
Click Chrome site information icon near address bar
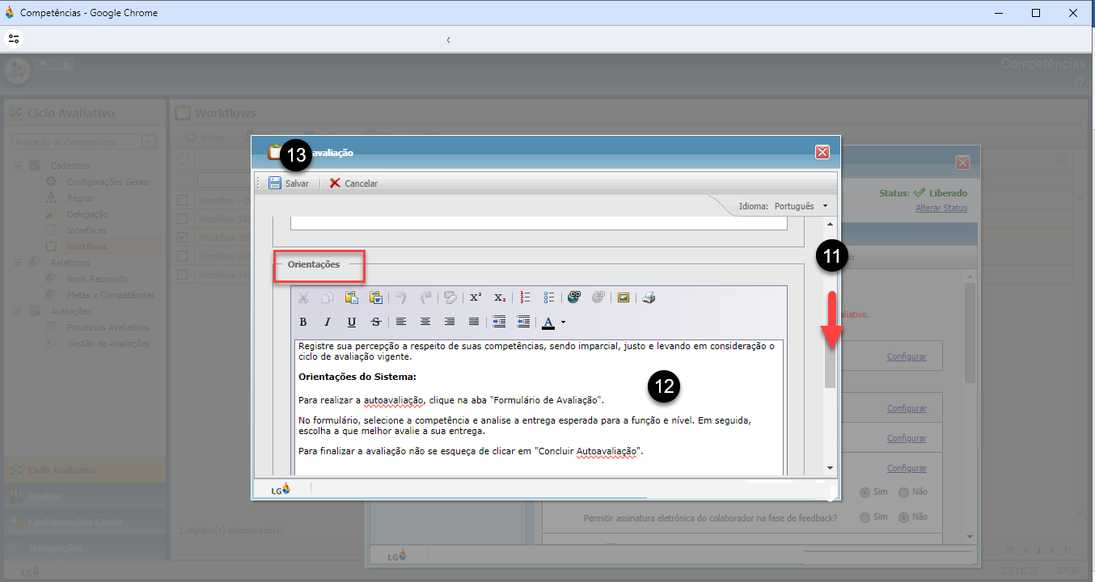click(15, 39)
